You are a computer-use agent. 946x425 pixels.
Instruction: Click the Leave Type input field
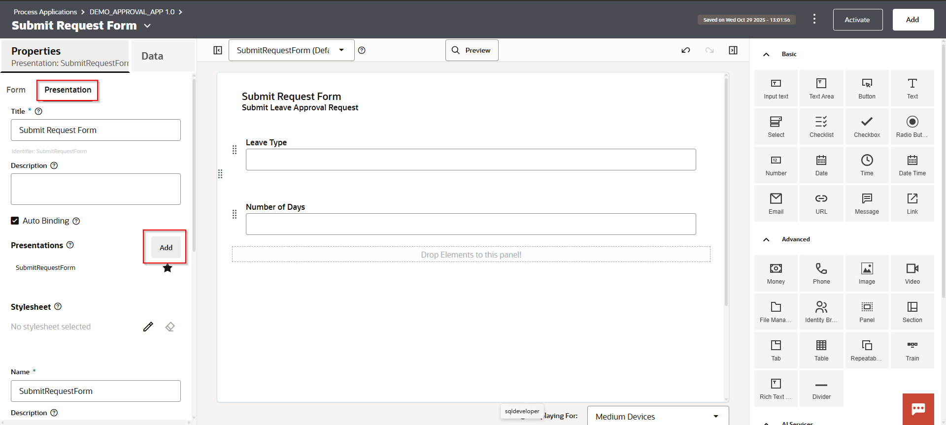[471, 160]
